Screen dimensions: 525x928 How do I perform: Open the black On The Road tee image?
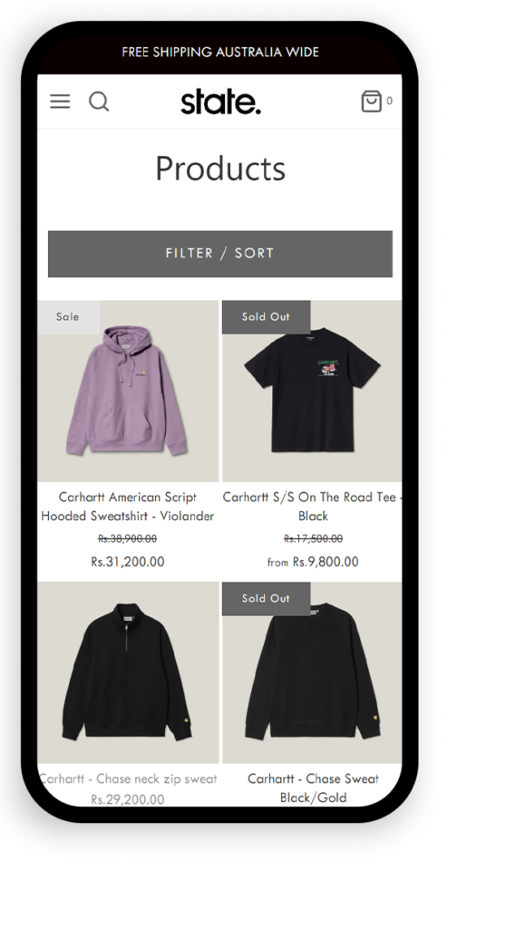click(x=312, y=391)
